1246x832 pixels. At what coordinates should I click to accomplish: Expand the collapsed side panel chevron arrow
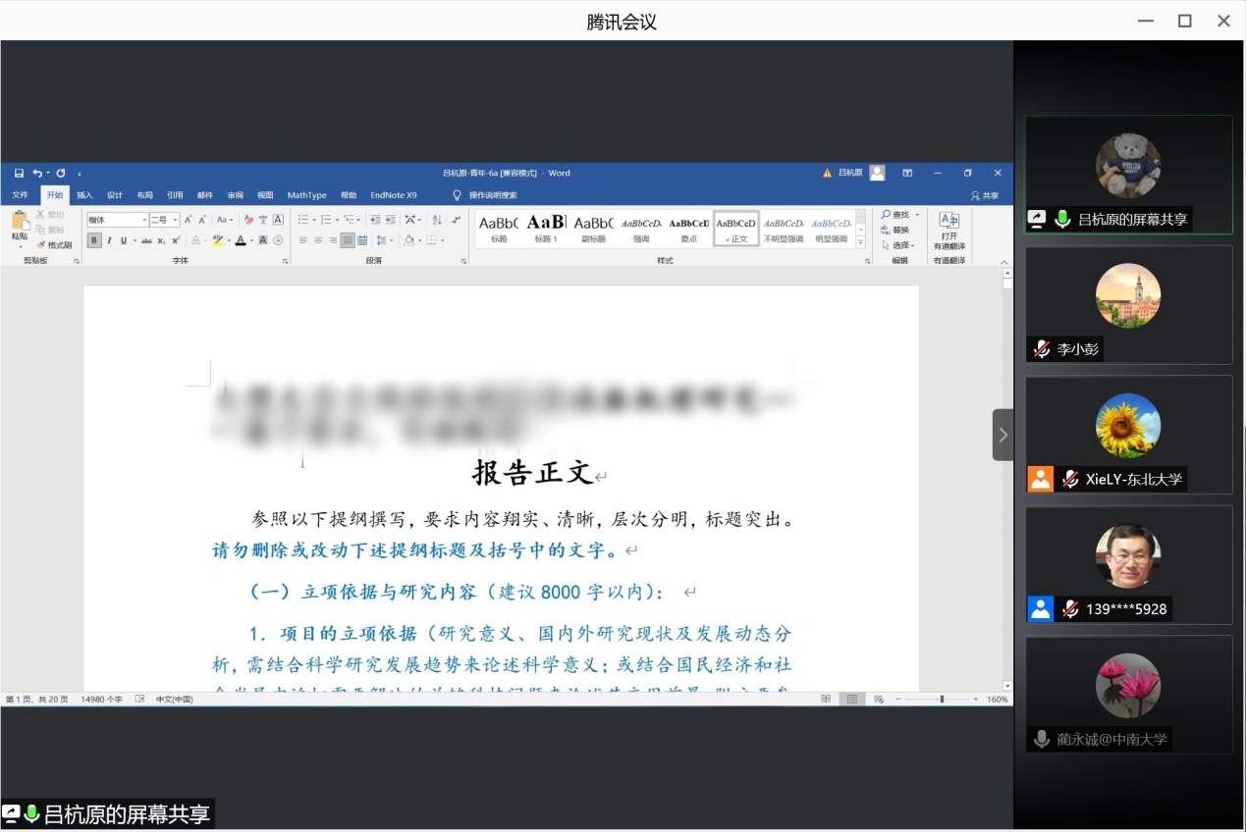1002,435
